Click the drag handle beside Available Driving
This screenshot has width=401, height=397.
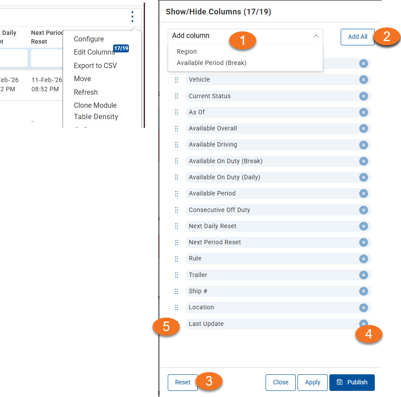click(176, 145)
